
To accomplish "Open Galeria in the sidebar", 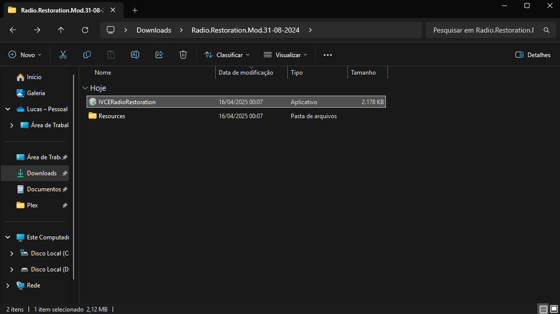I will pyautogui.click(x=36, y=93).
